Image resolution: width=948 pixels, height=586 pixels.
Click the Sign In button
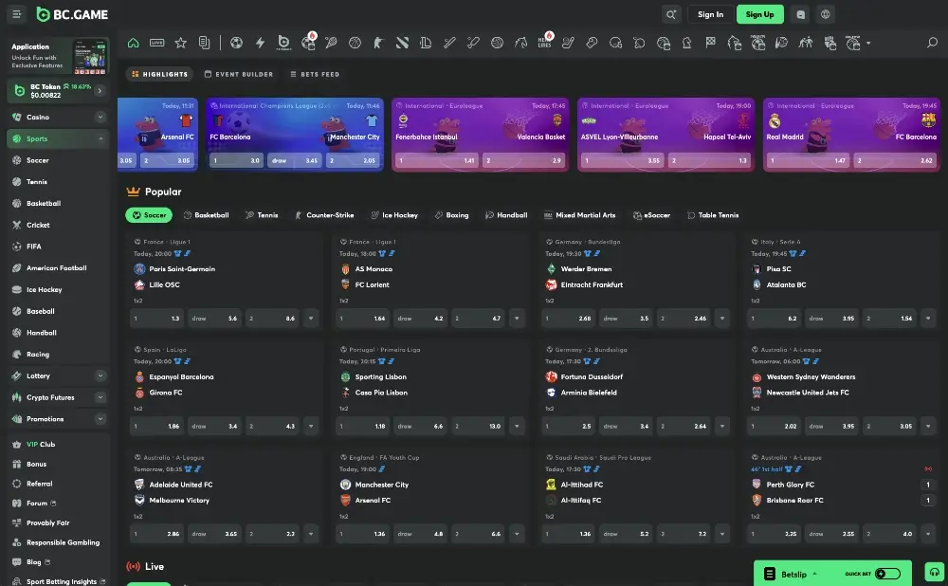710,14
